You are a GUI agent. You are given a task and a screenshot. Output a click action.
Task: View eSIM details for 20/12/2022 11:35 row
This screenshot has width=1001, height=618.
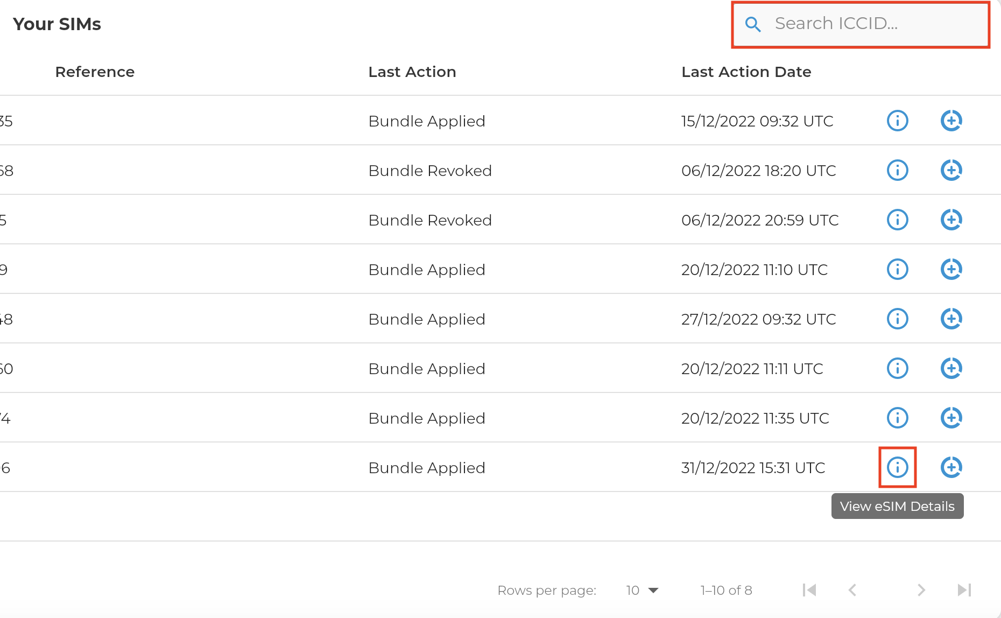click(897, 418)
